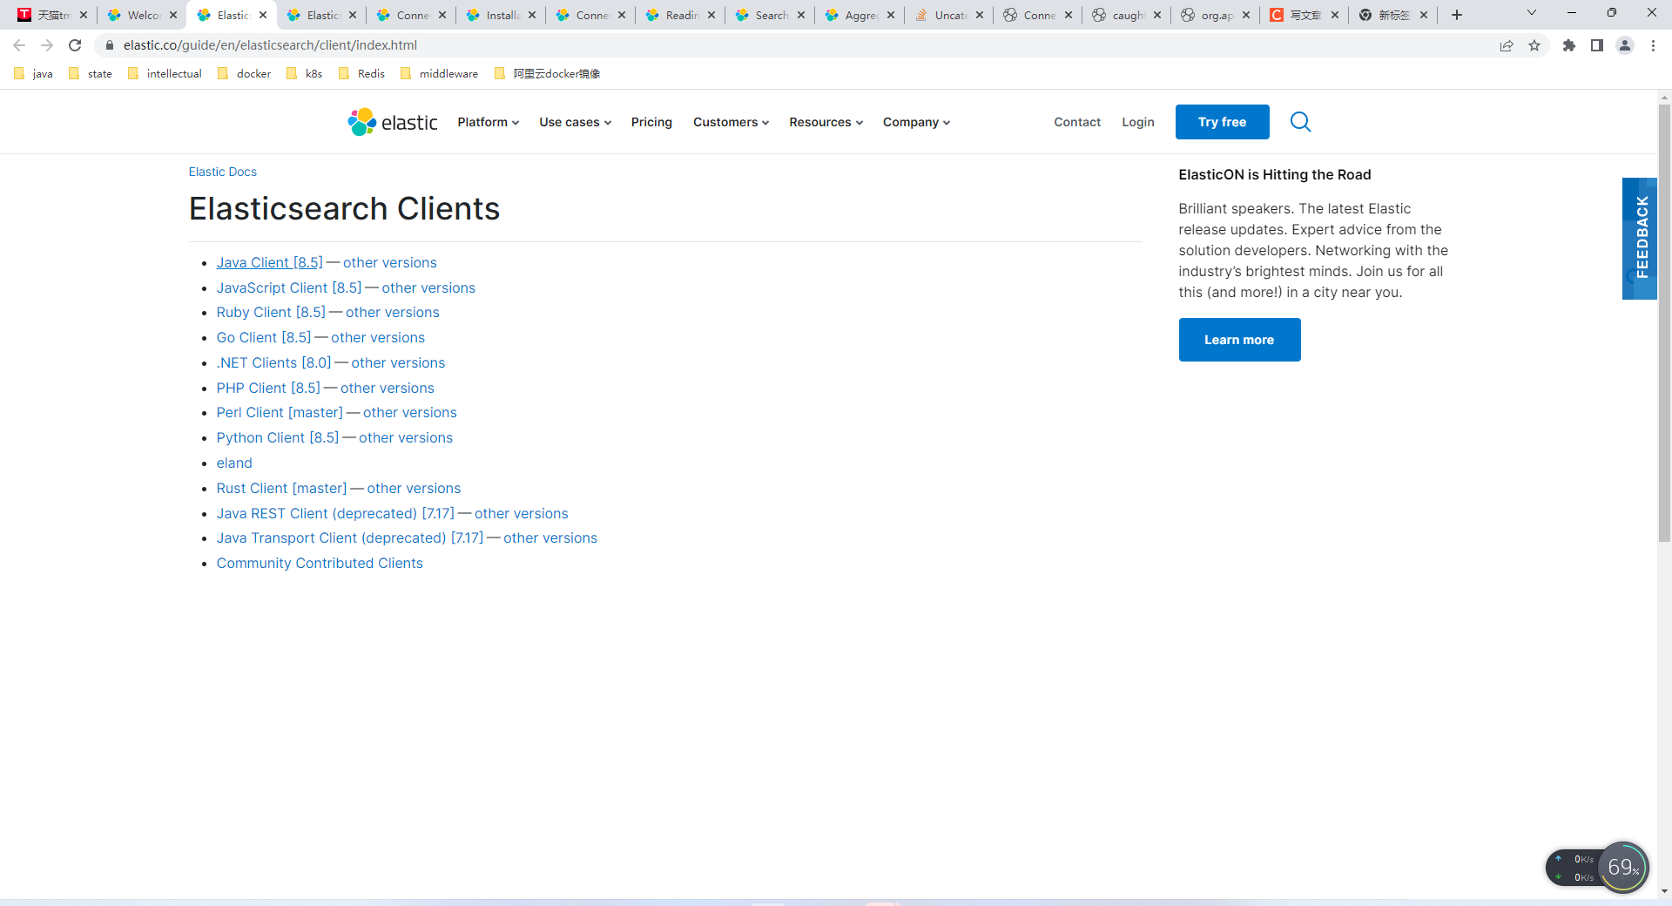
Task: Open the tab search chevron in title bar
Action: coord(1532,13)
